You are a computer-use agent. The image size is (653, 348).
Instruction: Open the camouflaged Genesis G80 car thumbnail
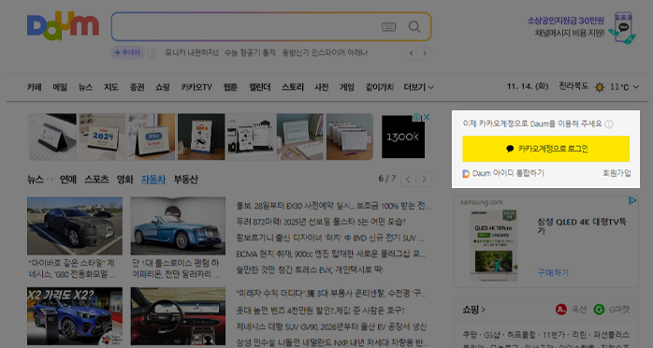(75, 226)
